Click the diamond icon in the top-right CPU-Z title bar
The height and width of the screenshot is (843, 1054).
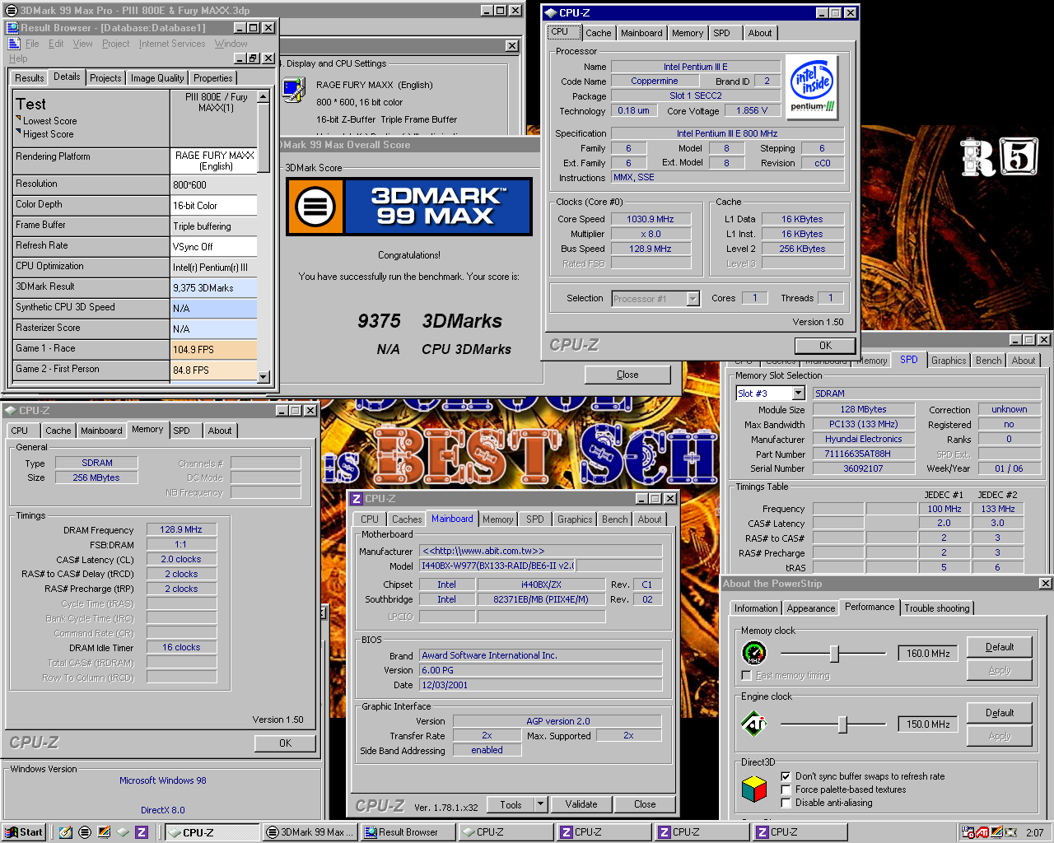[551, 12]
